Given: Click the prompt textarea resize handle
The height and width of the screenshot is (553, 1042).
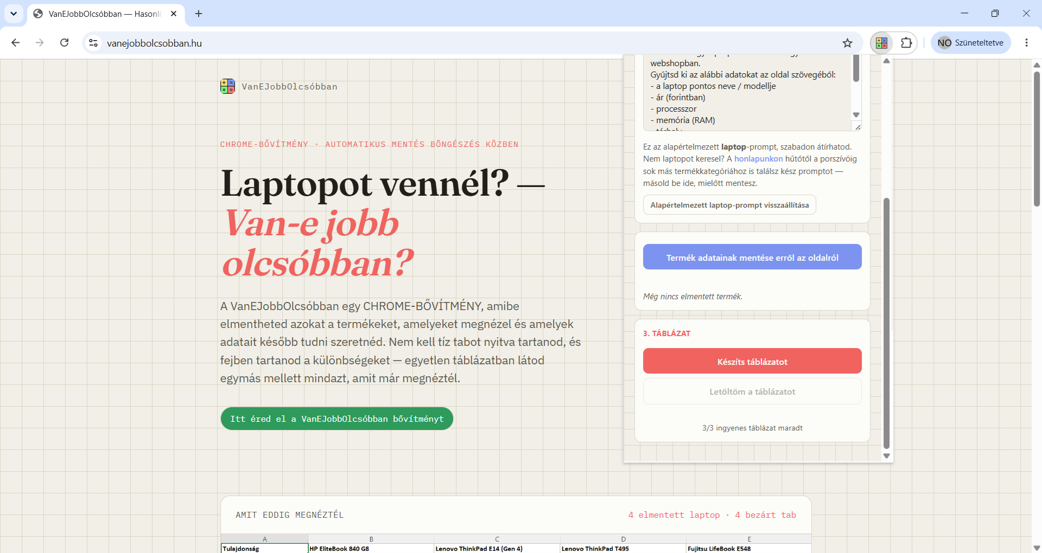Looking at the screenshot, I should (857, 127).
